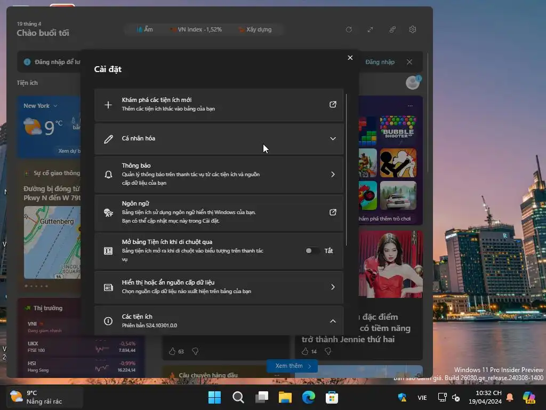The image size is (546, 410).
Task: Like the article with 63 likes
Action: [172, 351]
